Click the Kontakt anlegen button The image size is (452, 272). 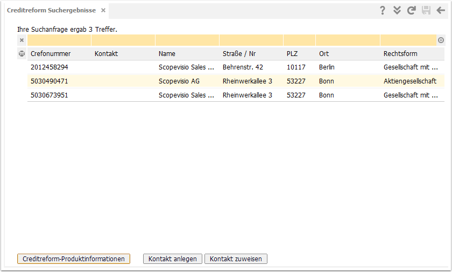[x=173, y=259]
